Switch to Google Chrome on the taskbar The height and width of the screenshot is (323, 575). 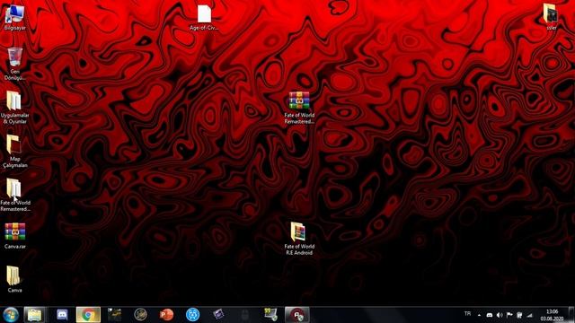88,315
